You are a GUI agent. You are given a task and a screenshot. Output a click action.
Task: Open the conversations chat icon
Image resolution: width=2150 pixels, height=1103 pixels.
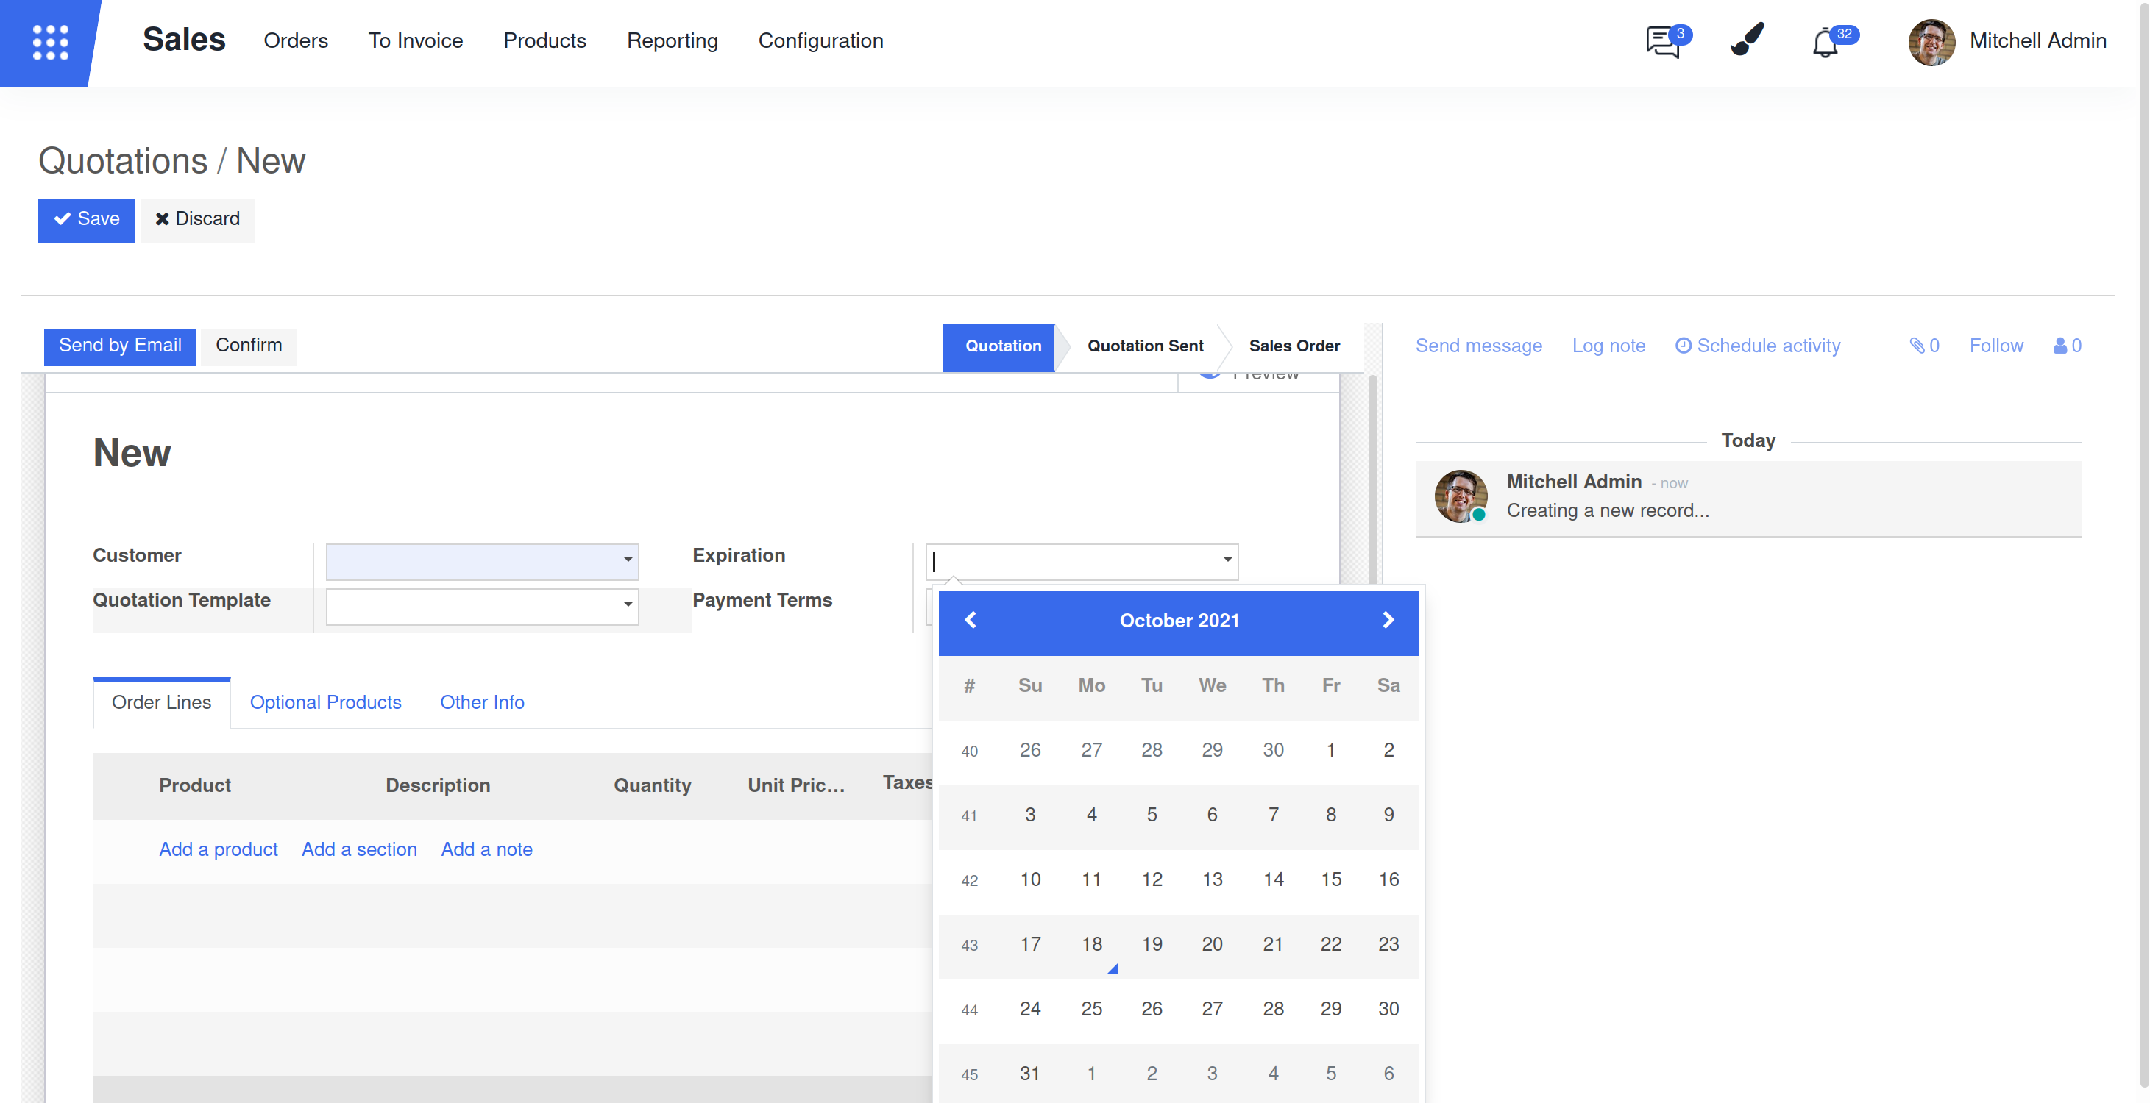pos(1664,41)
